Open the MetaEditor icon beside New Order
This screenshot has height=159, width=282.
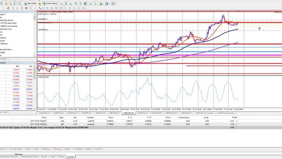click(40, 4)
